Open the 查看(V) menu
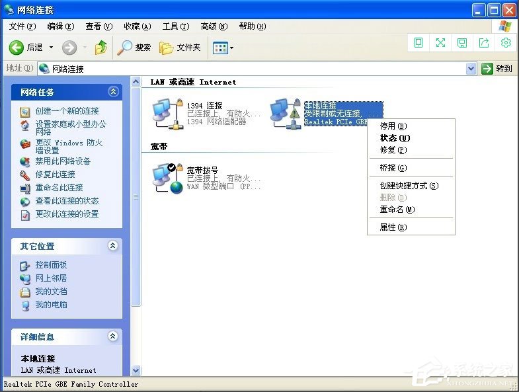The height and width of the screenshot is (392, 519). [x=99, y=26]
